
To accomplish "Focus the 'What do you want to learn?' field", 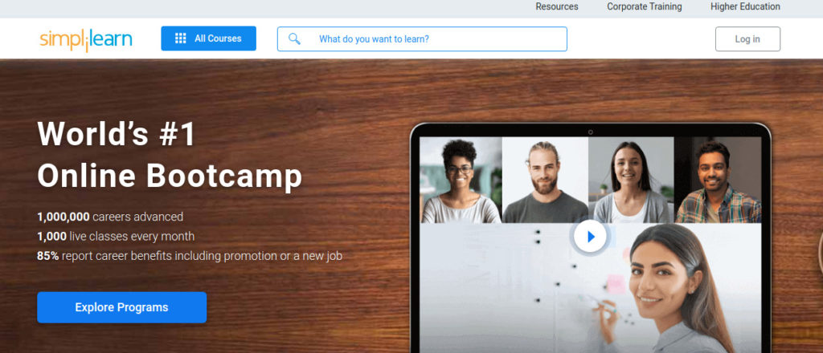I will tap(422, 39).
